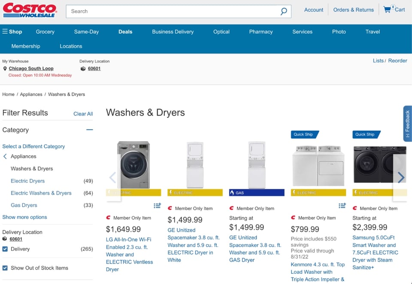Toggle the Delivery checkbox

click(x=5, y=249)
